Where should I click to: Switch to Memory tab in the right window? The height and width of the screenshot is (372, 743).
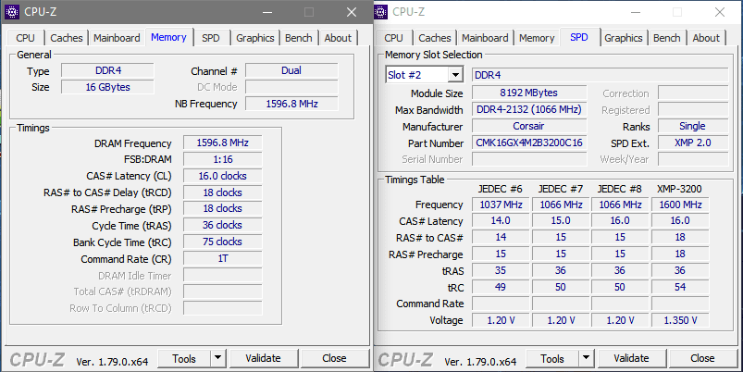[537, 38]
